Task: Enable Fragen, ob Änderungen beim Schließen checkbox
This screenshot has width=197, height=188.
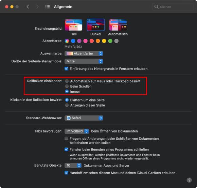Action: (66, 139)
